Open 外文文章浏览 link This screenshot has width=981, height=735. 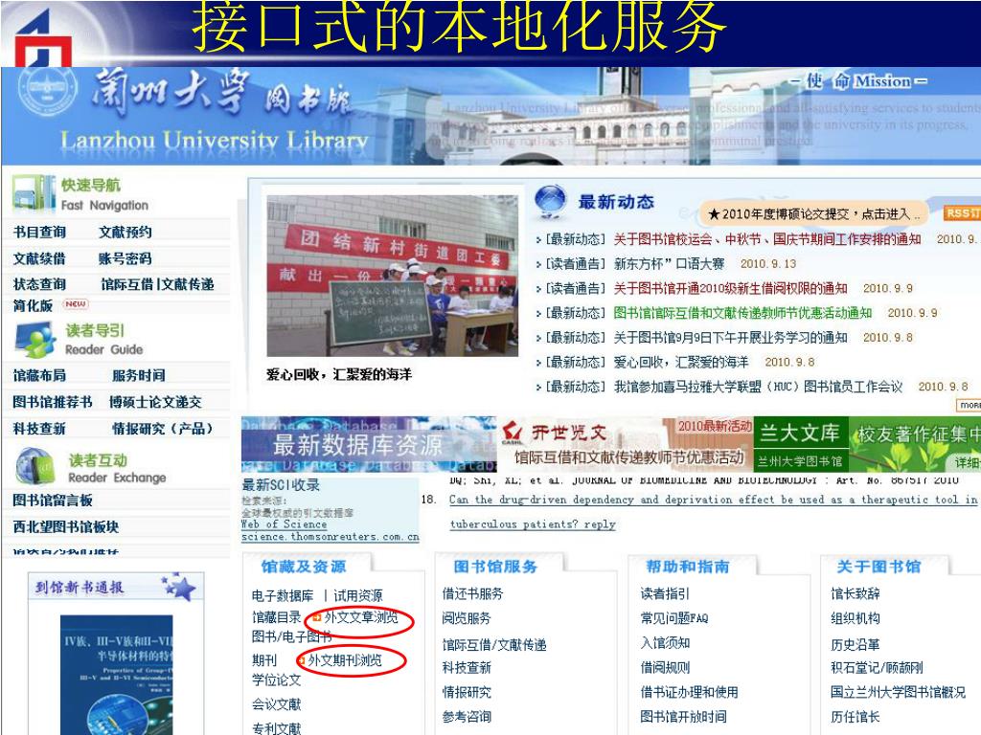pyautogui.click(x=361, y=617)
